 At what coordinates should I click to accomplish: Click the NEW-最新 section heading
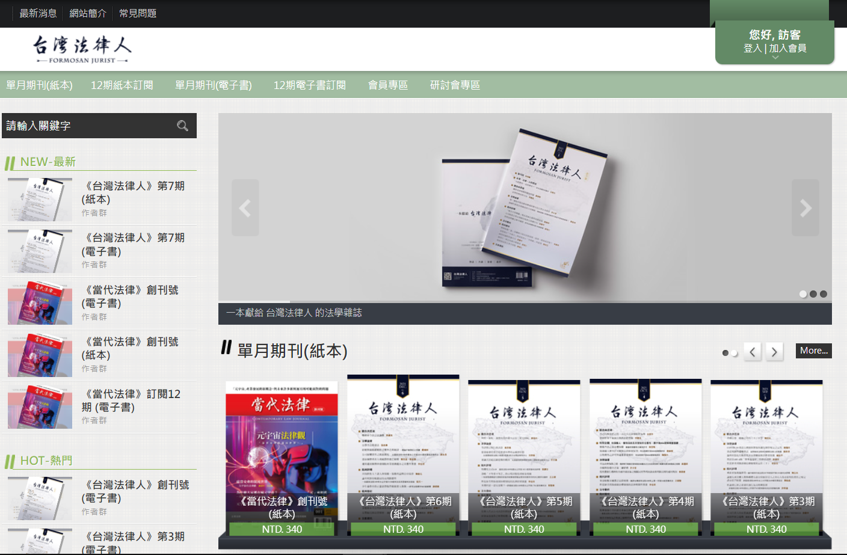point(48,162)
